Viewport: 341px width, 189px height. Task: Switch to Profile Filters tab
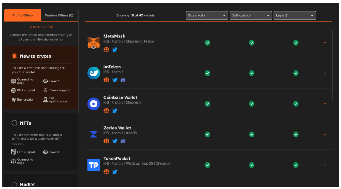[x=22, y=15]
